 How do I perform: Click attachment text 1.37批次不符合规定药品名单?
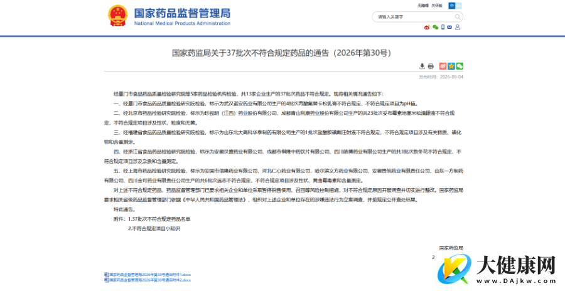pos(159,219)
